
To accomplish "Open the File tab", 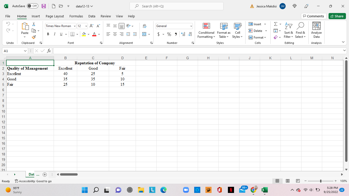I will coord(8,16).
